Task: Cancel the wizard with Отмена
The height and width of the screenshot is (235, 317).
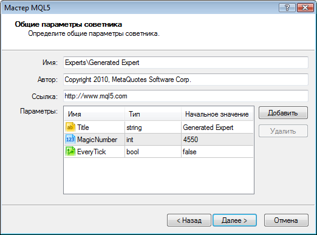Action: (286, 220)
